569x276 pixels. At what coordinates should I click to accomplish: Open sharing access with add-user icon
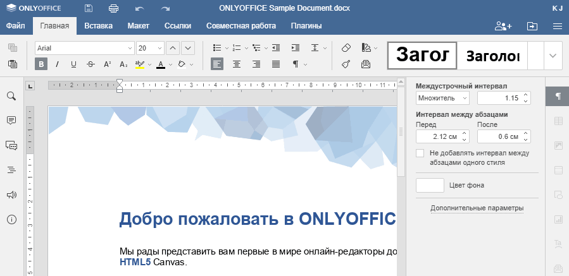503,26
